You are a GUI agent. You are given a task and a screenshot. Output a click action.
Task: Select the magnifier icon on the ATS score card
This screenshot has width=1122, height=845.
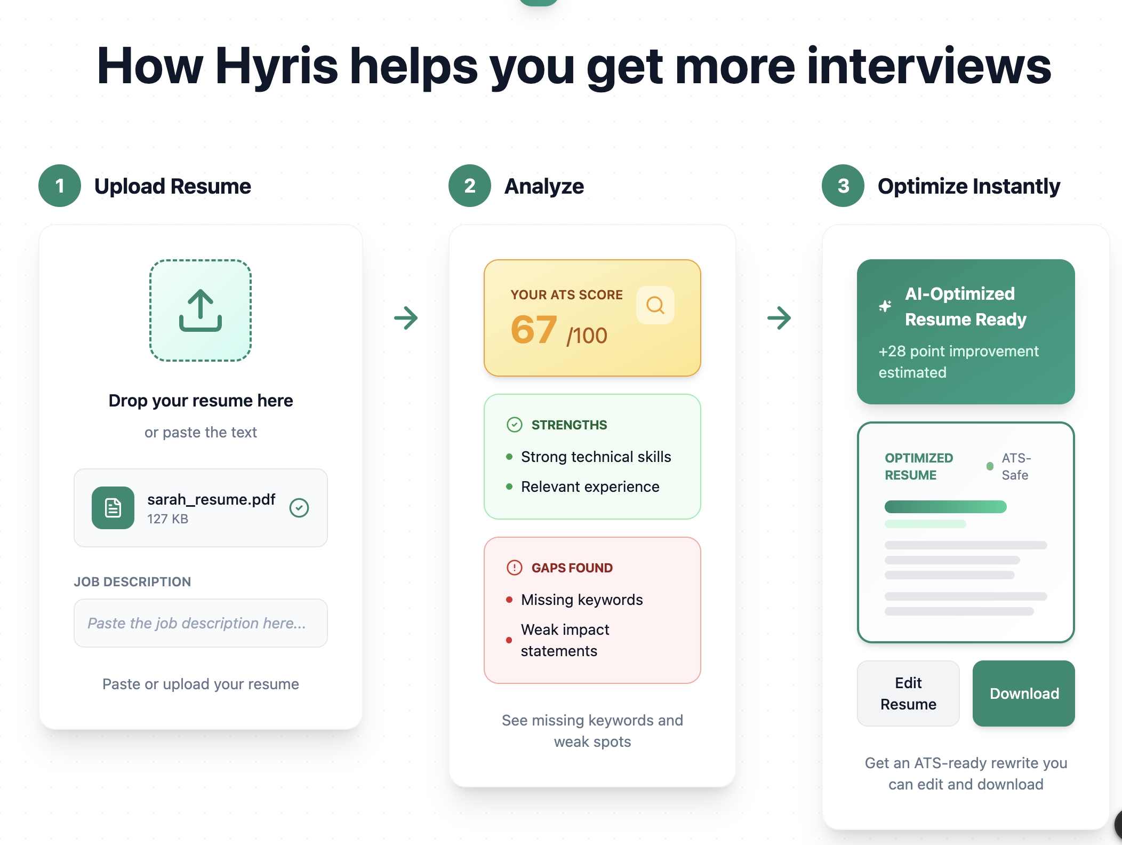pos(655,305)
